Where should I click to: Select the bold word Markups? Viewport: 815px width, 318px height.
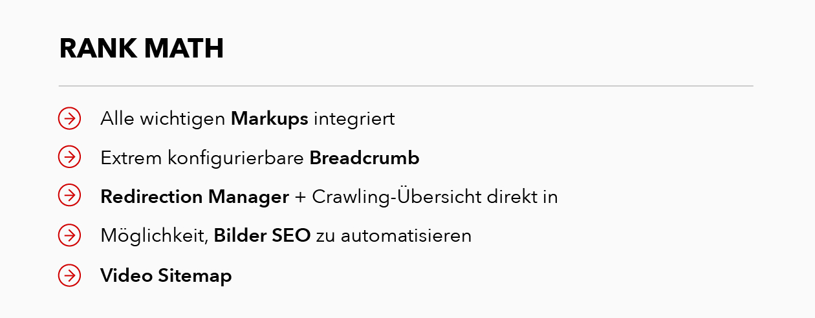(x=269, y=120)
